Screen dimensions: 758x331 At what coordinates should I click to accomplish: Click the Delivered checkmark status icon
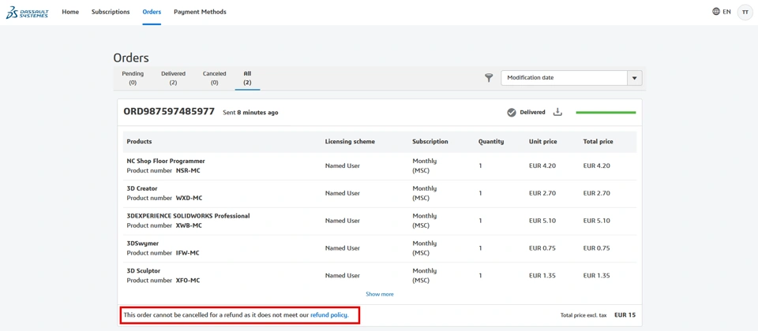pyautogui.click(x=512, y=112)
